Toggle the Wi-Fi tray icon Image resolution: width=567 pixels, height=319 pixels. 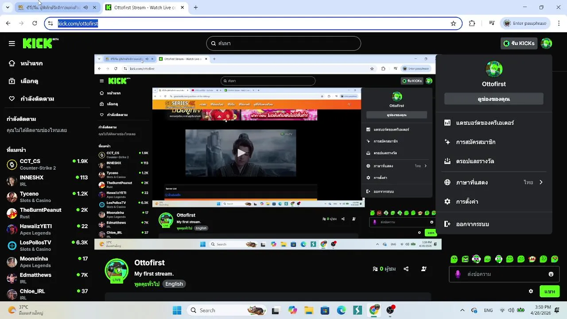click(502, 311)
